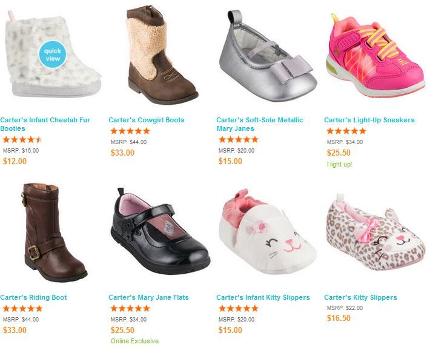Viewport: 430px width, 353px height.
Task: Select the silver metallic Mary Jane image
Action: (x=268, y=56)
